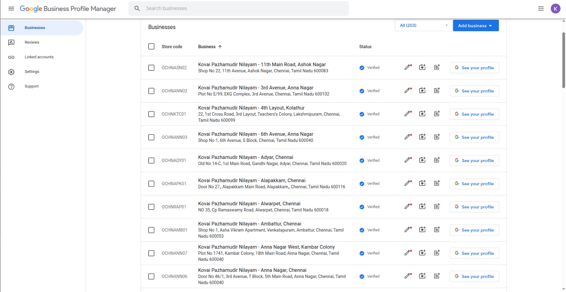Go to Reviews in the sidebar
The image size is (566, 292).
(x=32, y=42)
